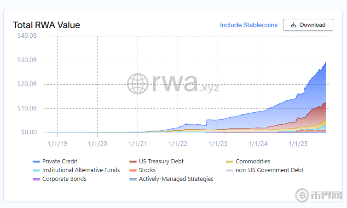347x208 pixels.
Task: Click the rwa.xyz globe watermark icon
Action: 138,84
